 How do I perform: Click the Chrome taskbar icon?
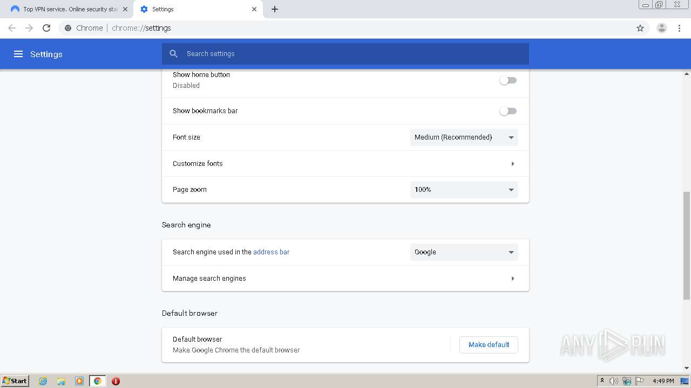(x=98, y=381)
